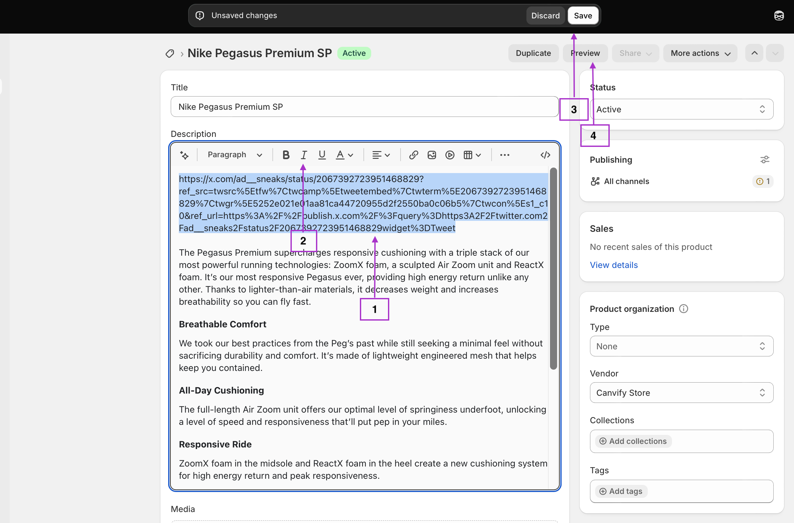Open the text alignment options

click(x=381, y=155)
